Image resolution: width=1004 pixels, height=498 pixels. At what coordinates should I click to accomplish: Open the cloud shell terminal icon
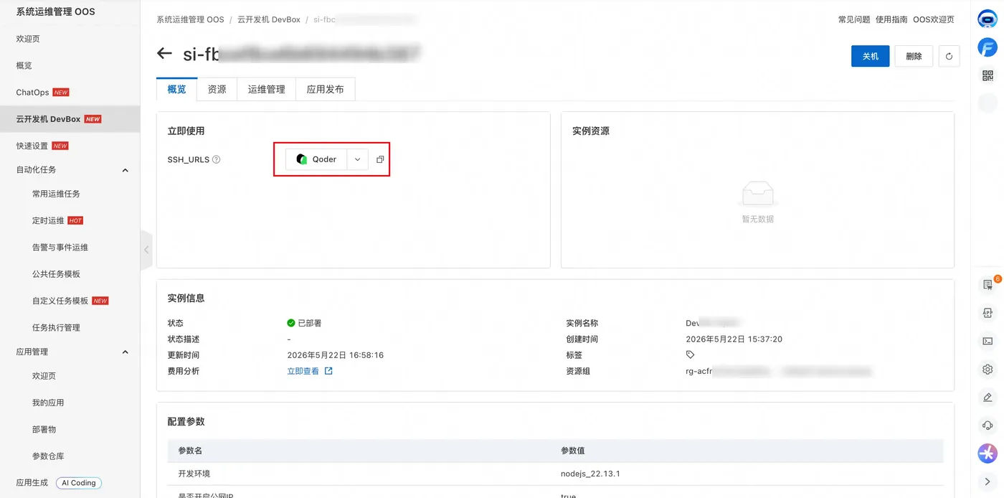[x=988, y=342]
